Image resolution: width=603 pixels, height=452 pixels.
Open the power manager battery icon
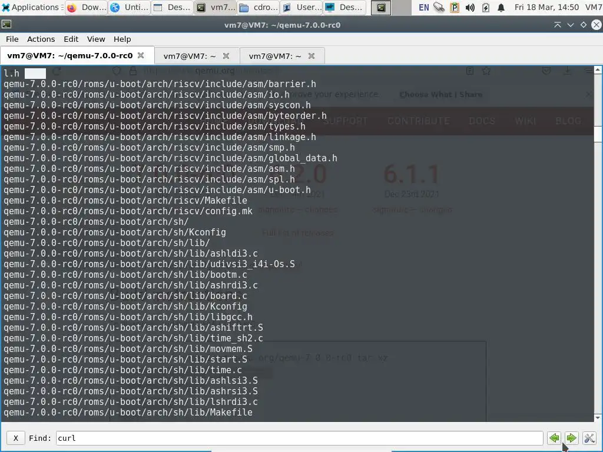[x=485, y=7]
